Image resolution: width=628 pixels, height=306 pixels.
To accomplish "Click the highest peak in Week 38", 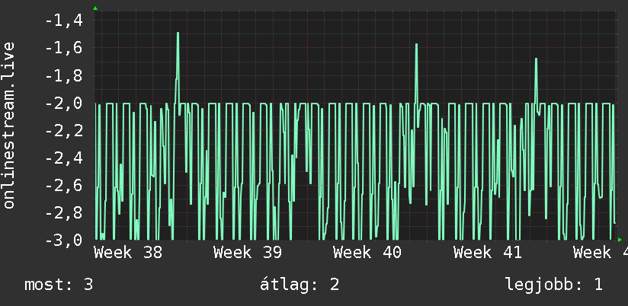I will click(178, 33).
